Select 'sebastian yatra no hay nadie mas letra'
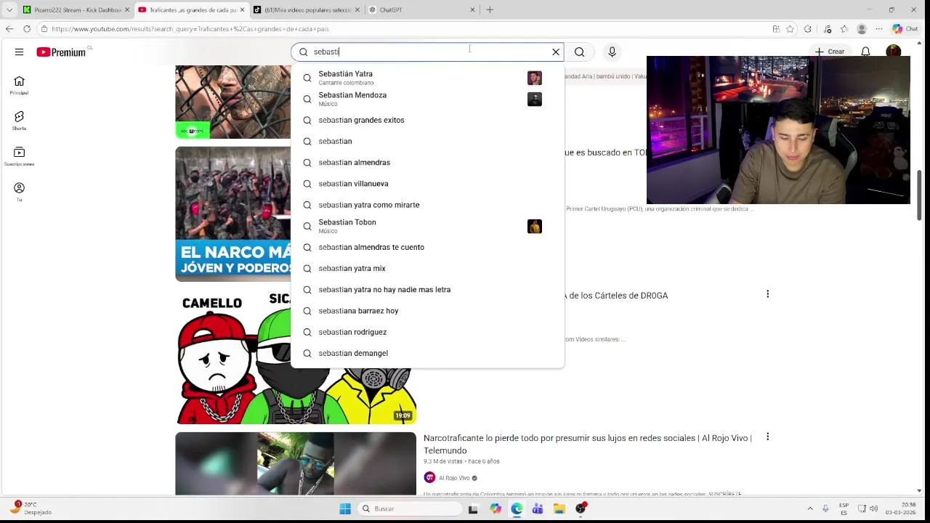This screenshot has width=930, height=523. pyautogui.click(x=427, y=289)
